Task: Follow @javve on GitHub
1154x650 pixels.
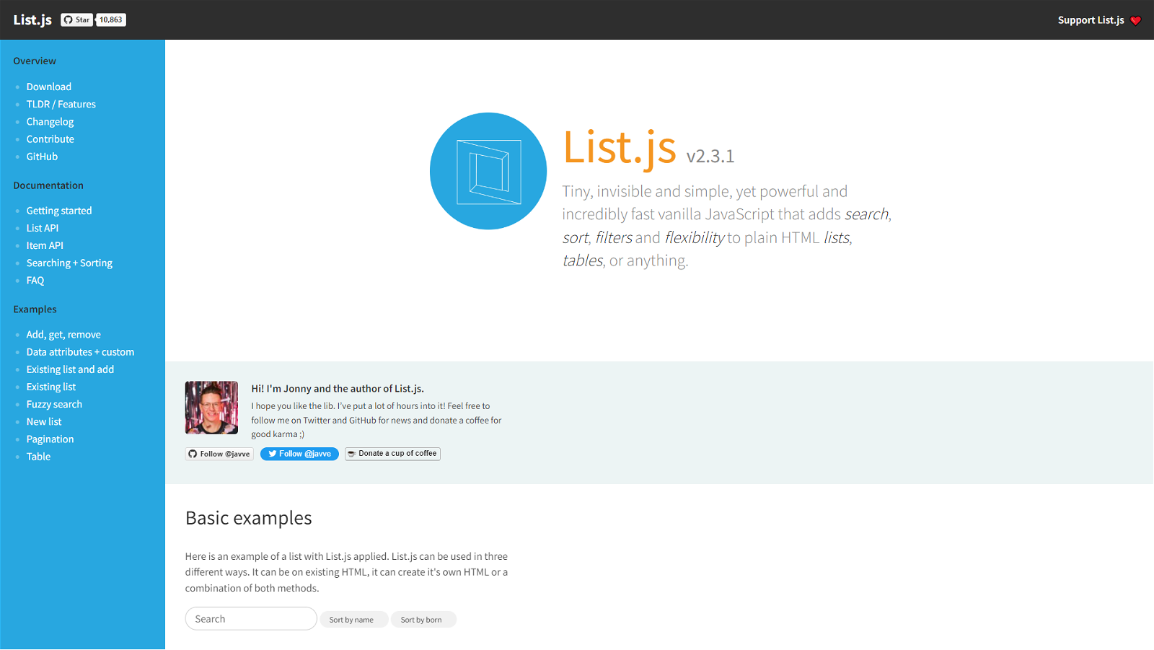Action: [219, 454]
